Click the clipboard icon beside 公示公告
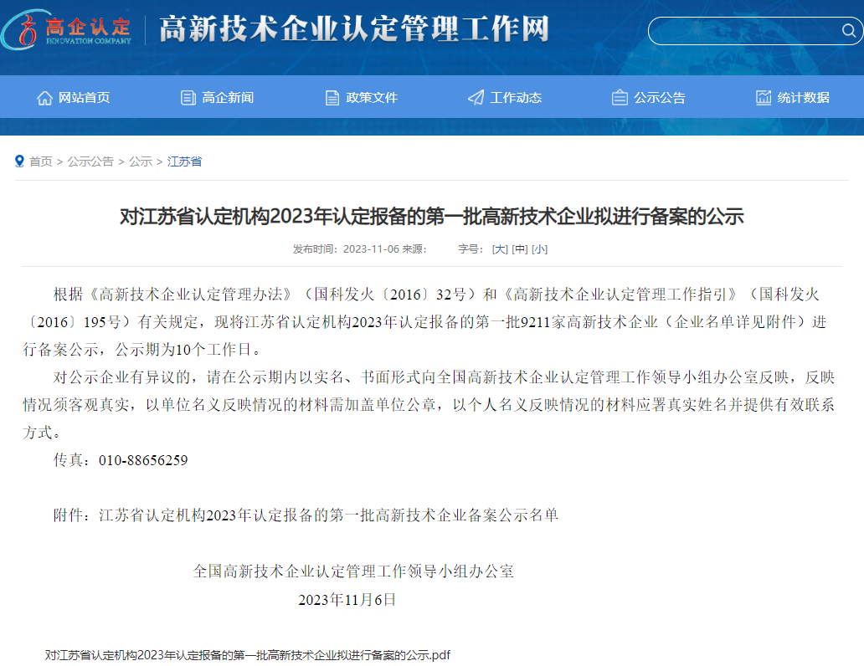This screenshot has width=864, height=666. 620,98
